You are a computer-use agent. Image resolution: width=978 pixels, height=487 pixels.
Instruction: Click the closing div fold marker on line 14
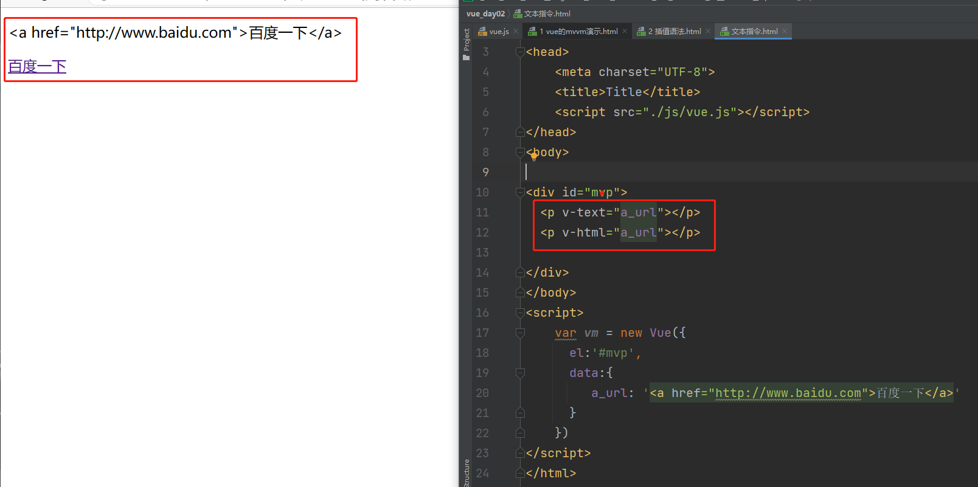click(520, 272)
